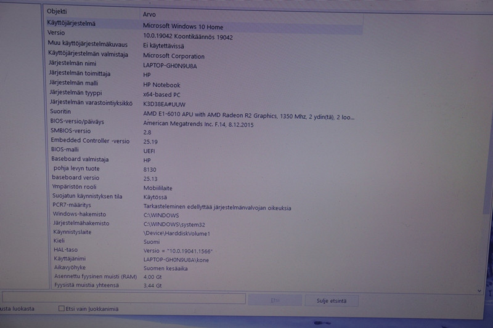Select 'Järjestelmän tyyppi' row

(x=75, y=93)
